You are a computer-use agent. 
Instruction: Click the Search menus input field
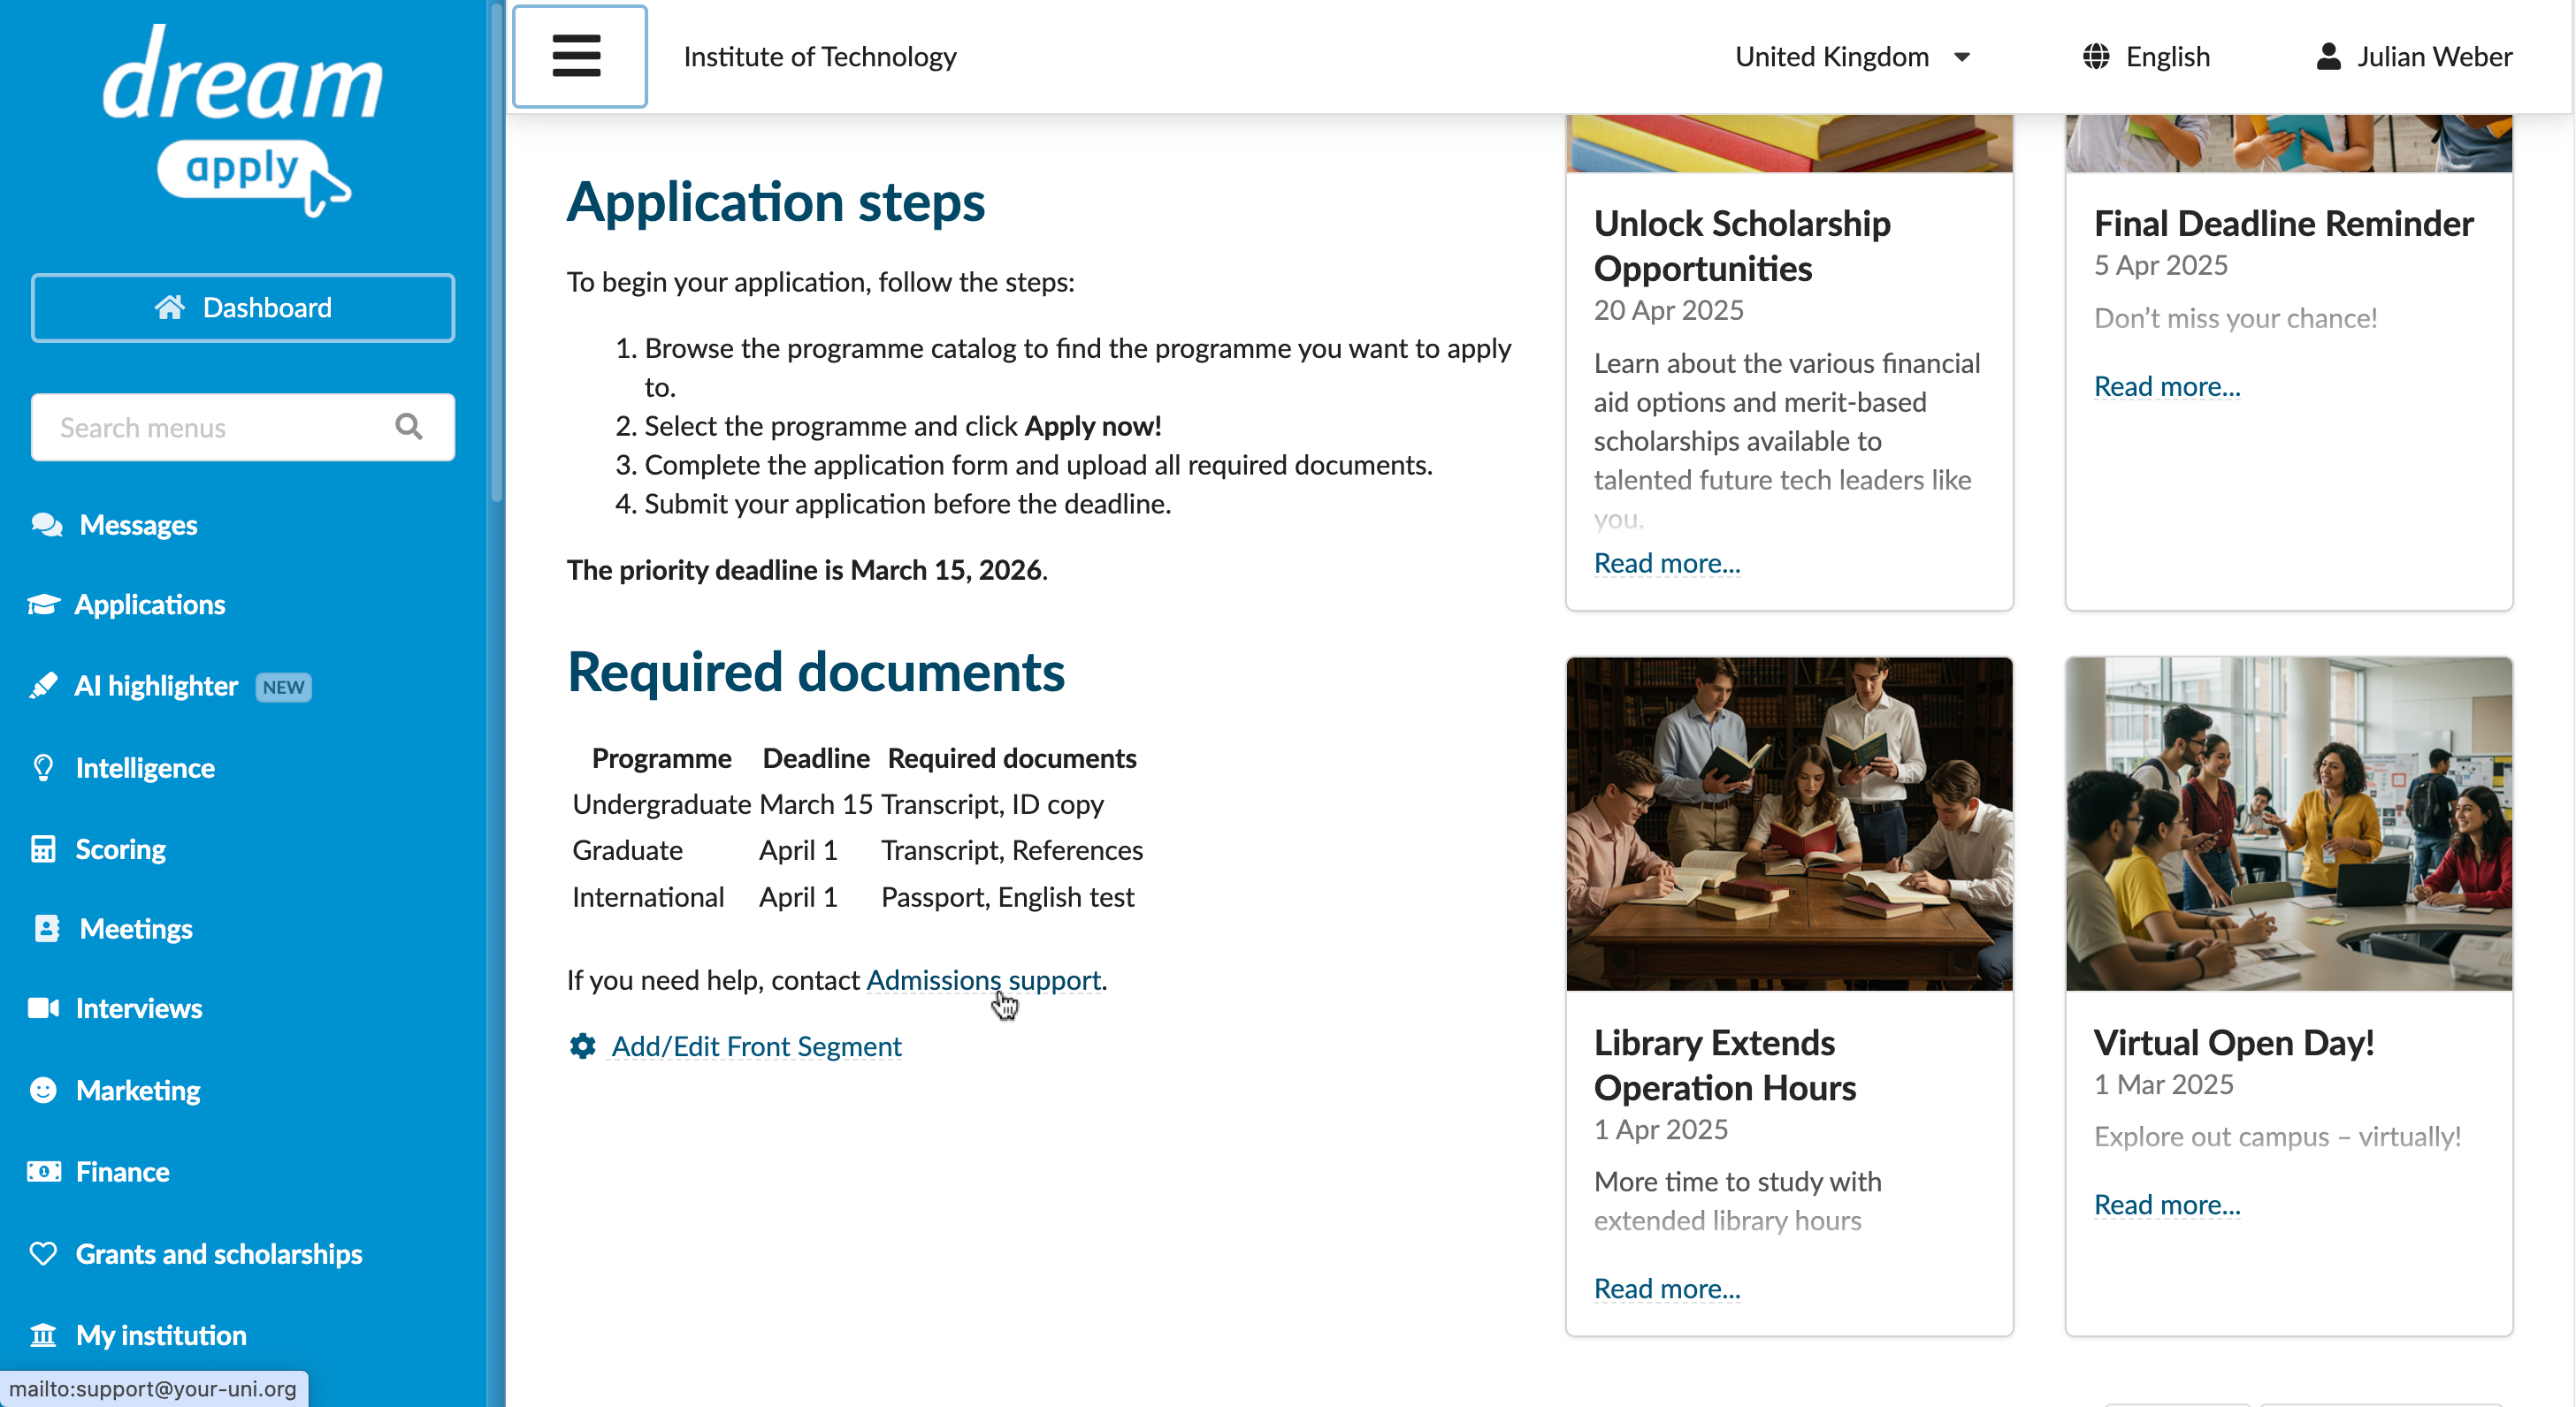pyautogui.click(x=243, y=427)
